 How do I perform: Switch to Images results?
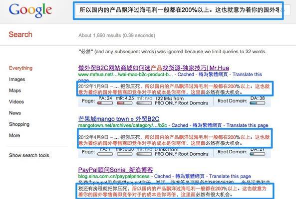pos(17,80)
